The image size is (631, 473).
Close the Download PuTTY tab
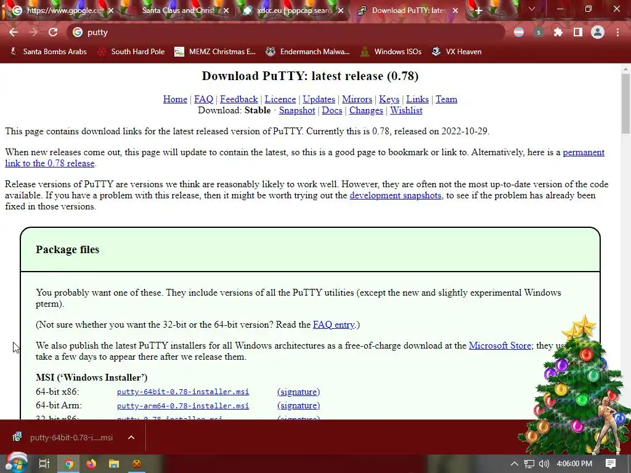pyautogui.click(x=455, y=11)
